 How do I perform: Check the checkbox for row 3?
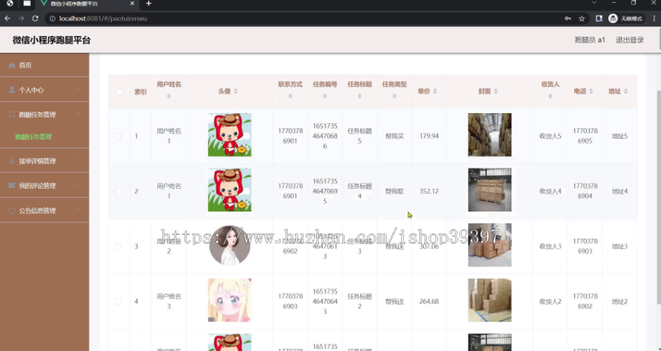[x=118, y=247]
